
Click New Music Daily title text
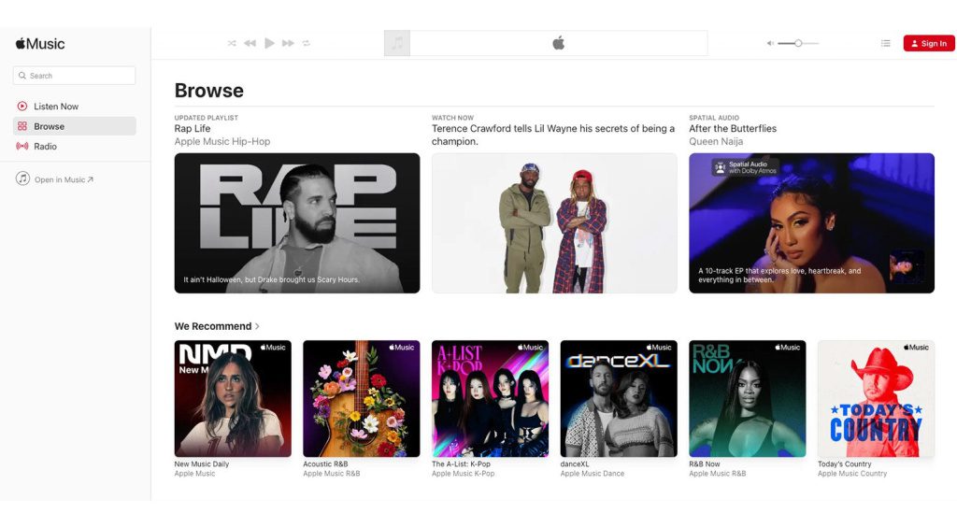(x=202, y=464)
